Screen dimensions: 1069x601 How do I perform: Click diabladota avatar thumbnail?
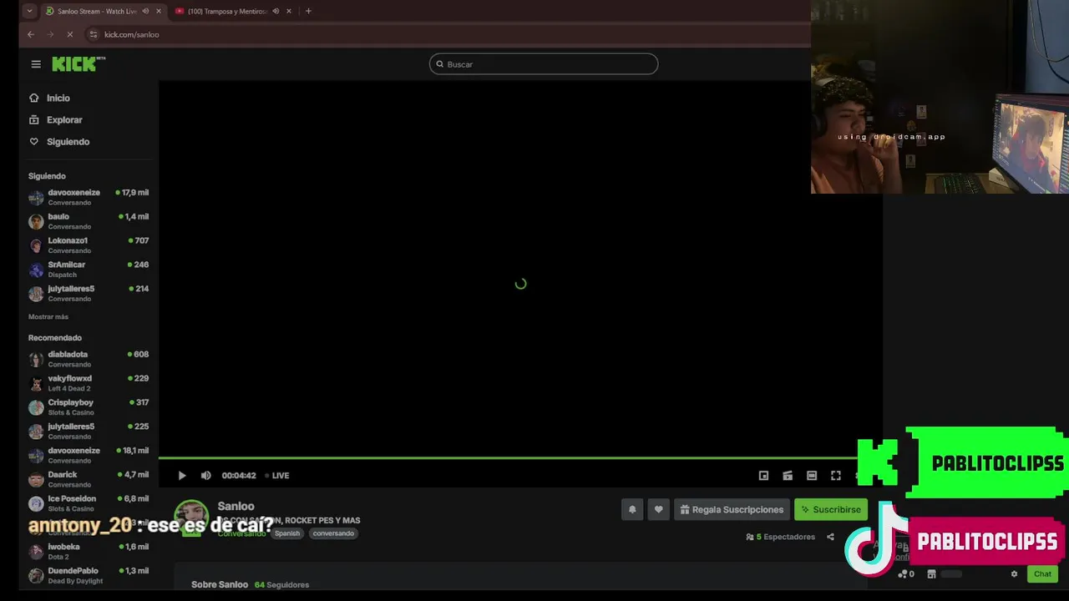[x=36, y=360]
